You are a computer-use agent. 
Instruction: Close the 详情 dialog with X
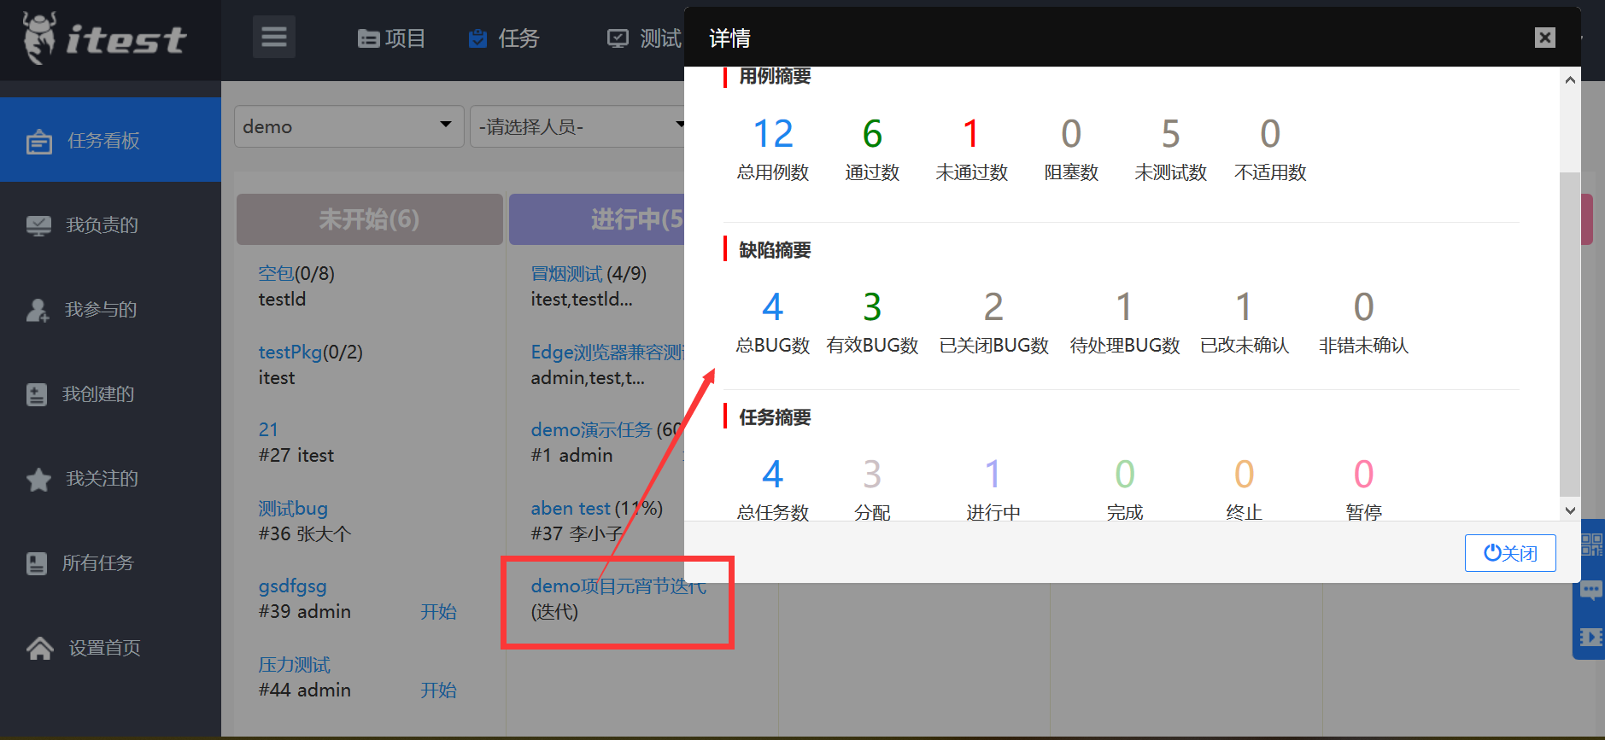pos(1544,38)
